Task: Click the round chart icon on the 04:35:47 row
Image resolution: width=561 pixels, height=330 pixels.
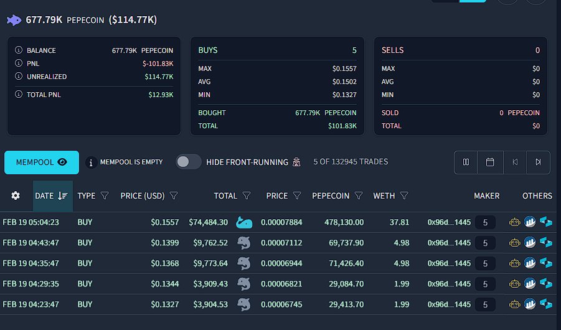Action: tap(530, 263)
